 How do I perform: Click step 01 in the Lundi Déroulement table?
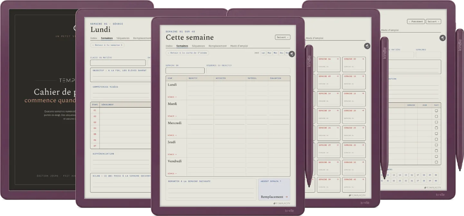(x=95, y=110)
